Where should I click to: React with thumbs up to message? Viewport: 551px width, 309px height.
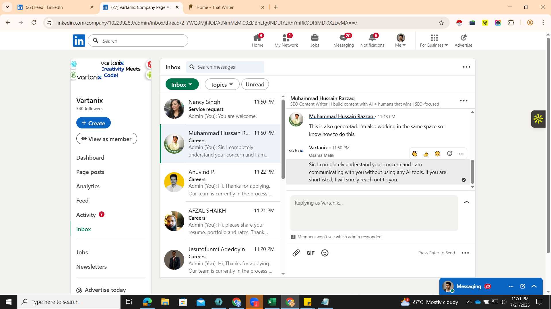click(426, 154)
